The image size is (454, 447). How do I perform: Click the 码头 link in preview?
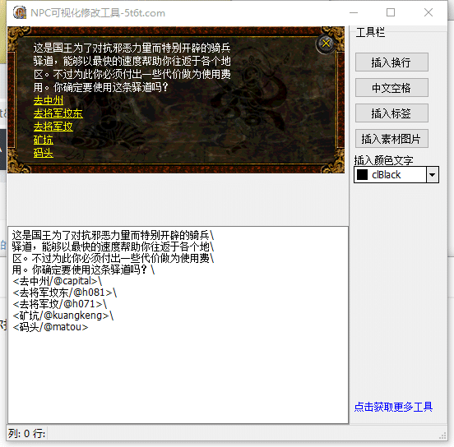[43, 153]
